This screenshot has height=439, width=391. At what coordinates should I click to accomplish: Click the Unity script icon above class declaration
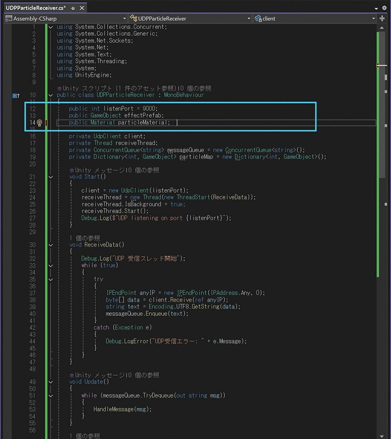(59, 88)
